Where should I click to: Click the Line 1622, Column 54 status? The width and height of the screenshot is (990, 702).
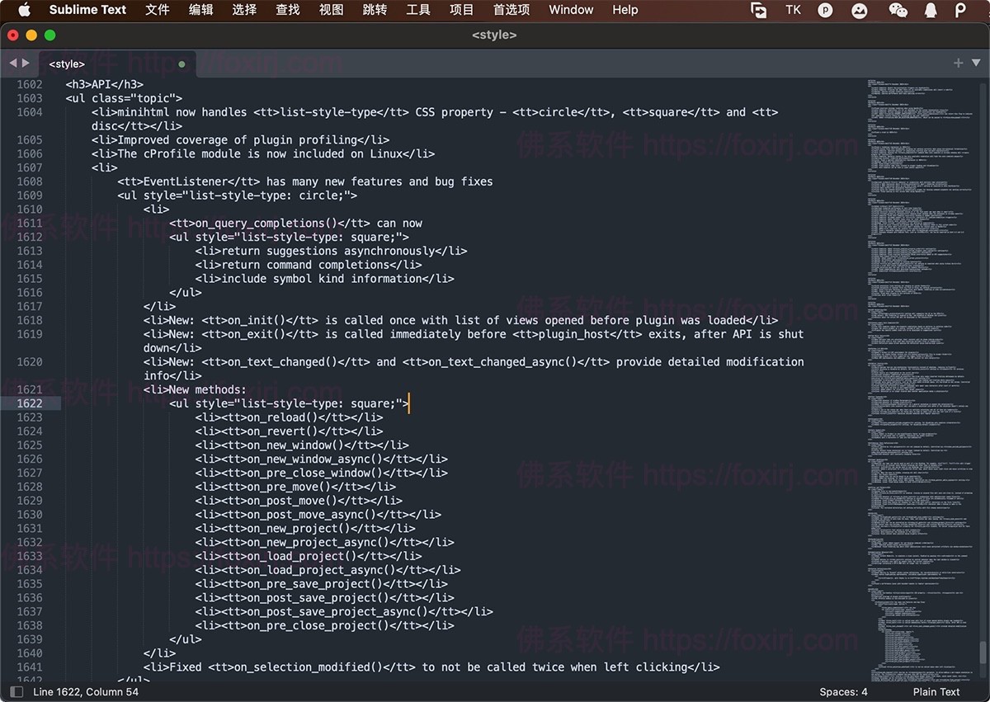(x=86, y=692)
